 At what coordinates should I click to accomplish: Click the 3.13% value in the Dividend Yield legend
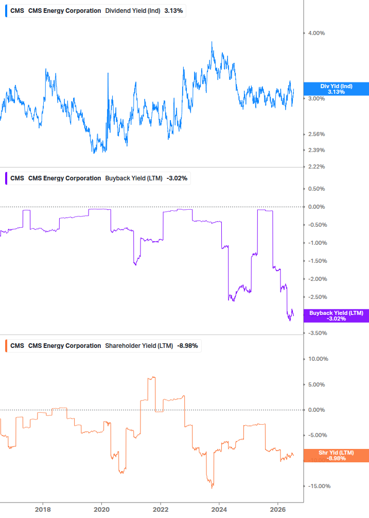pyautogui.click(x=173, y=11)
